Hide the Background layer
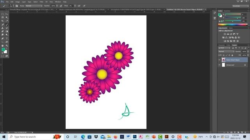250x140 pixels. tap(220, 65)
